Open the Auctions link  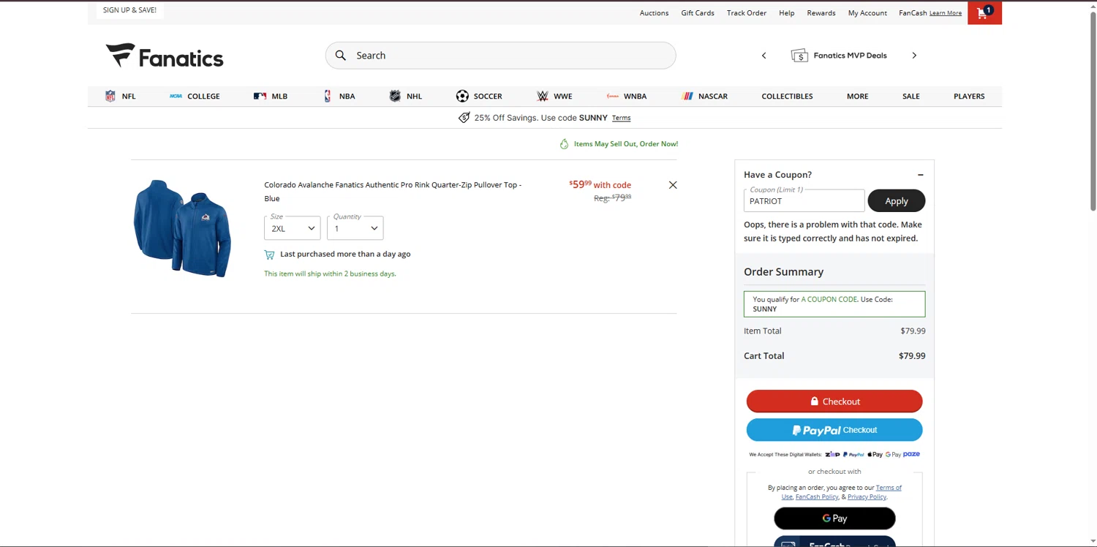point(654,13)
